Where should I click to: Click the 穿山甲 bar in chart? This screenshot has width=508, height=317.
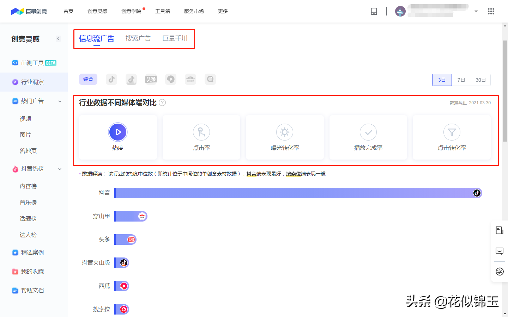point(131,216)
